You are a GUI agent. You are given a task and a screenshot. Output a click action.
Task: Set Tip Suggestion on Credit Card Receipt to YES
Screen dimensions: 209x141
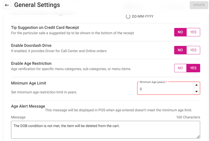pyautogui.click(x=193, y=32)
